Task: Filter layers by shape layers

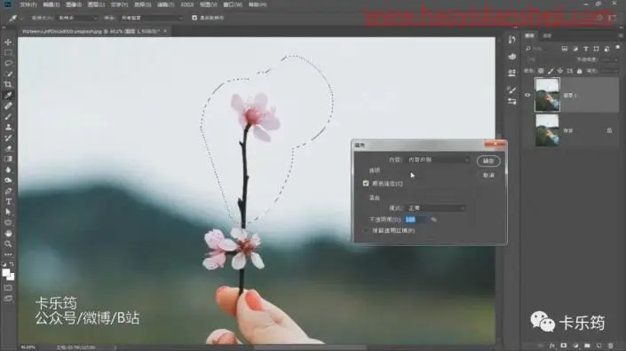Action: 596,49
